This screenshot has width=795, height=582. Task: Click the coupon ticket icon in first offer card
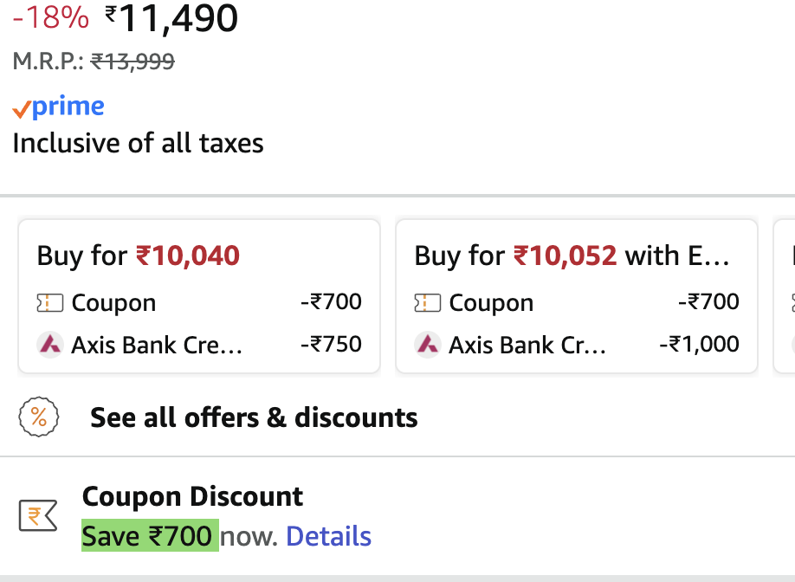(52, 302)
